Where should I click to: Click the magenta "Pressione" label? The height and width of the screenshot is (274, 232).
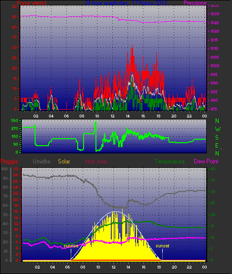(195, 3)
